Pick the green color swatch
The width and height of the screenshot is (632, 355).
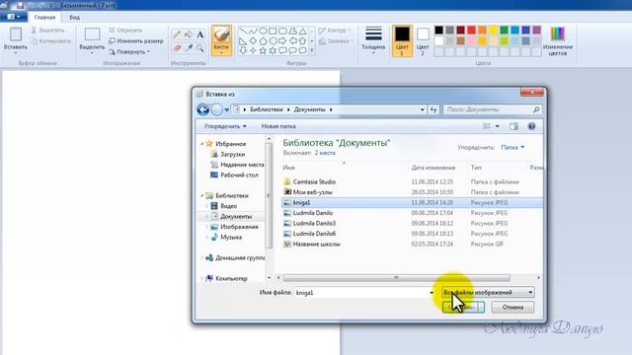(505, 31)
